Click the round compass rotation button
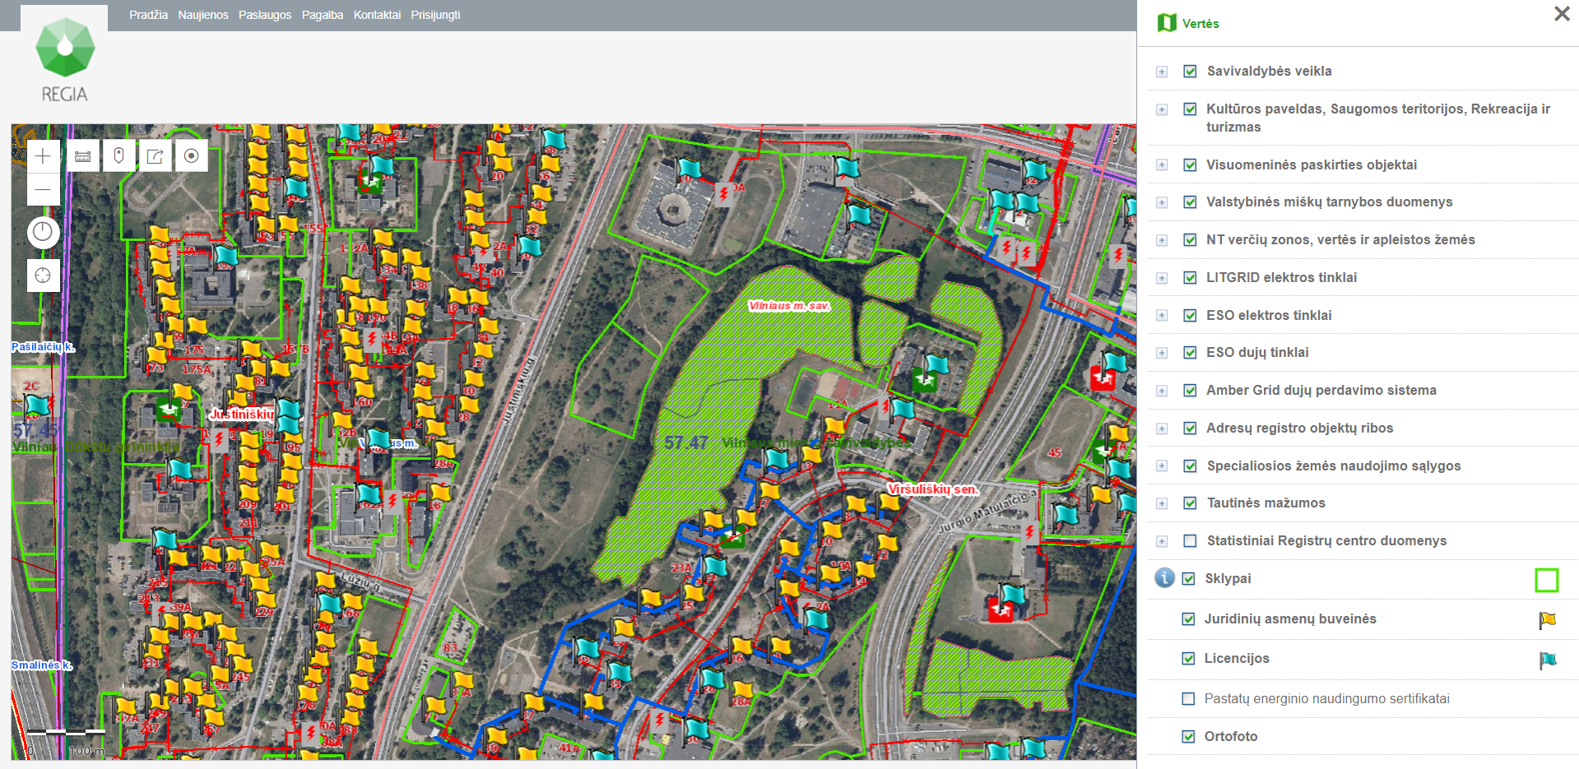This screenshot has height=769, width=1579. (x=43, y=233)
